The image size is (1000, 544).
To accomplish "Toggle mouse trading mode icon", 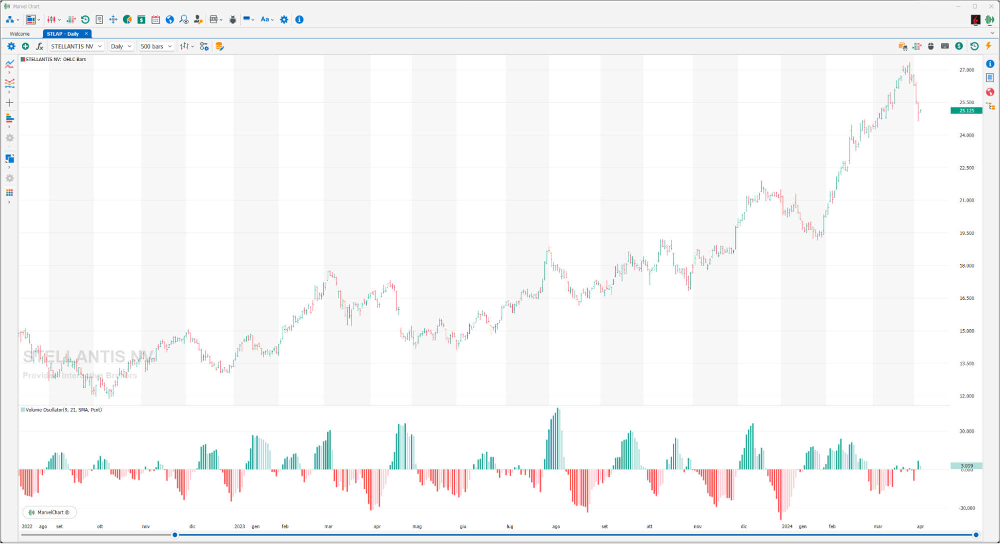I will (x=931, y=46).
